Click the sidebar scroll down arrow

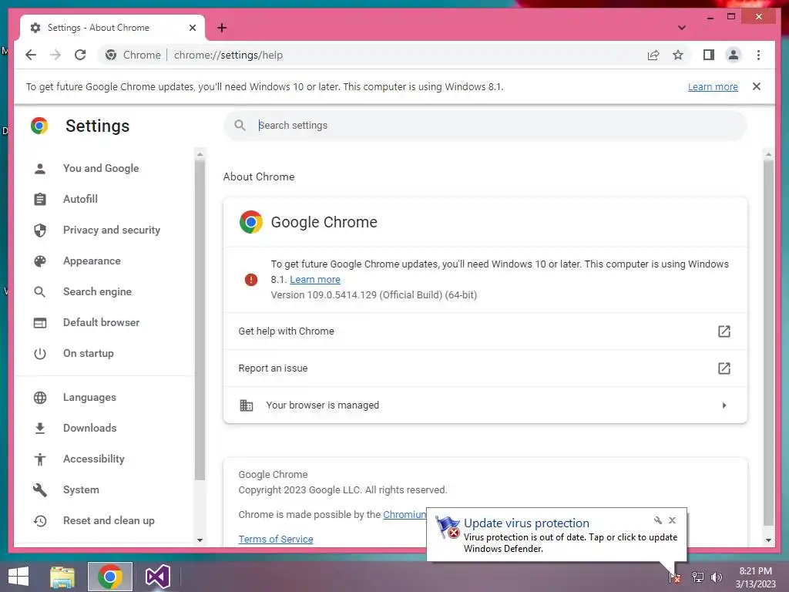[200, 540]
